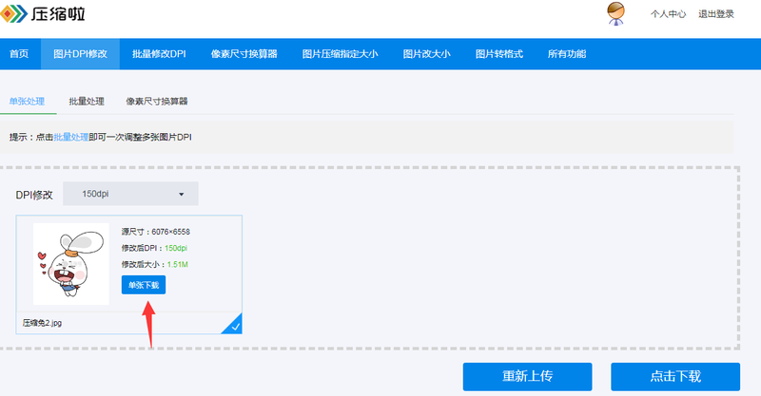This screenshot has width=761, height=396.
Task: Switch to 单张处理 tab
Action: [x=28, y=102]
